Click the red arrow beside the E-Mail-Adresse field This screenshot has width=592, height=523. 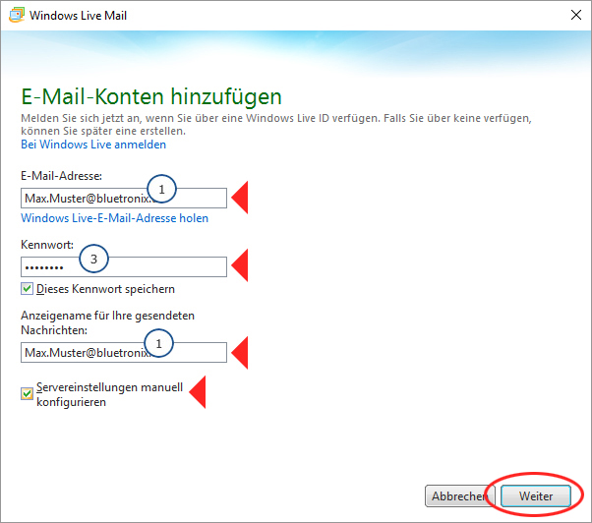click(x=240, y=198)
